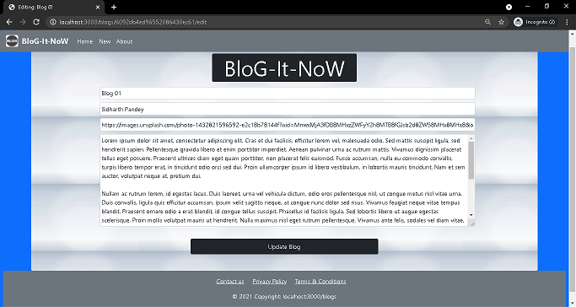Click the textarea resize handle corner
Screen dimensions: 576x307
(472, 224)
